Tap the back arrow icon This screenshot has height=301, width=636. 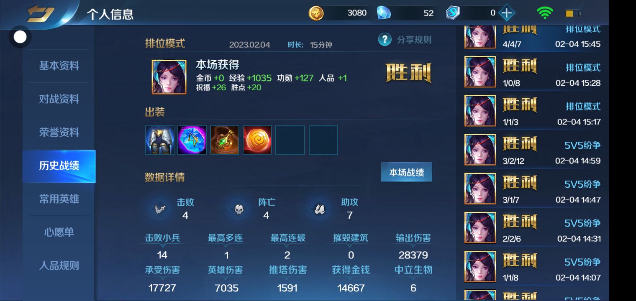[x=41, y=14]
